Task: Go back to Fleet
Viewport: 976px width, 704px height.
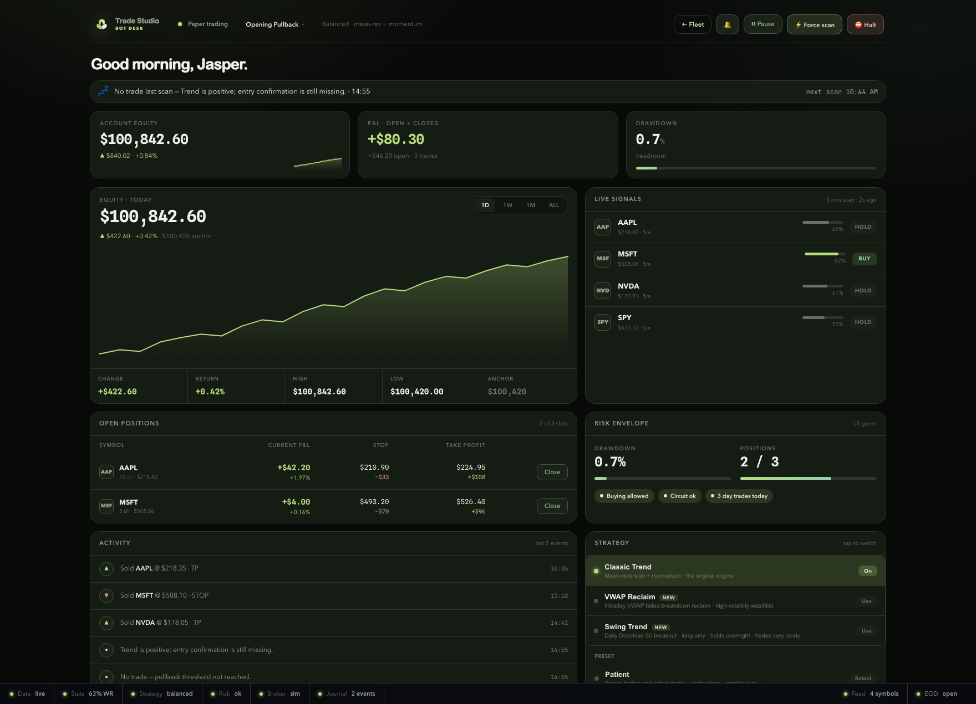Action: (692, 24)
